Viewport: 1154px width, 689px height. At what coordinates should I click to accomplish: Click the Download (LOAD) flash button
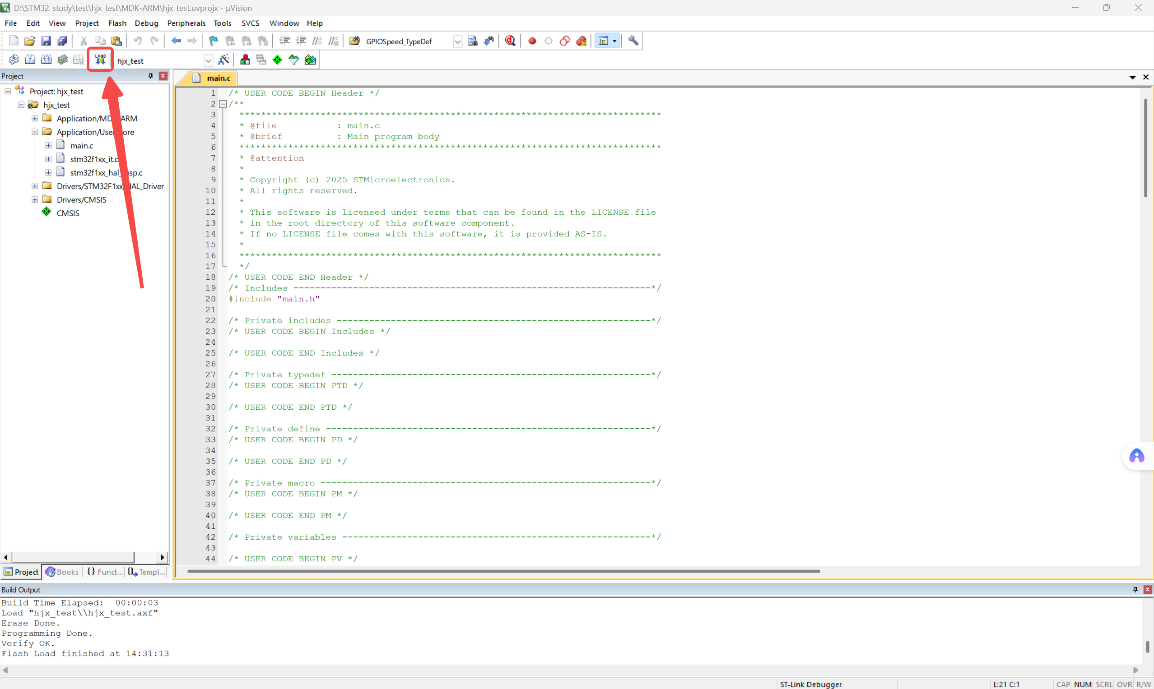coord(100,60)
